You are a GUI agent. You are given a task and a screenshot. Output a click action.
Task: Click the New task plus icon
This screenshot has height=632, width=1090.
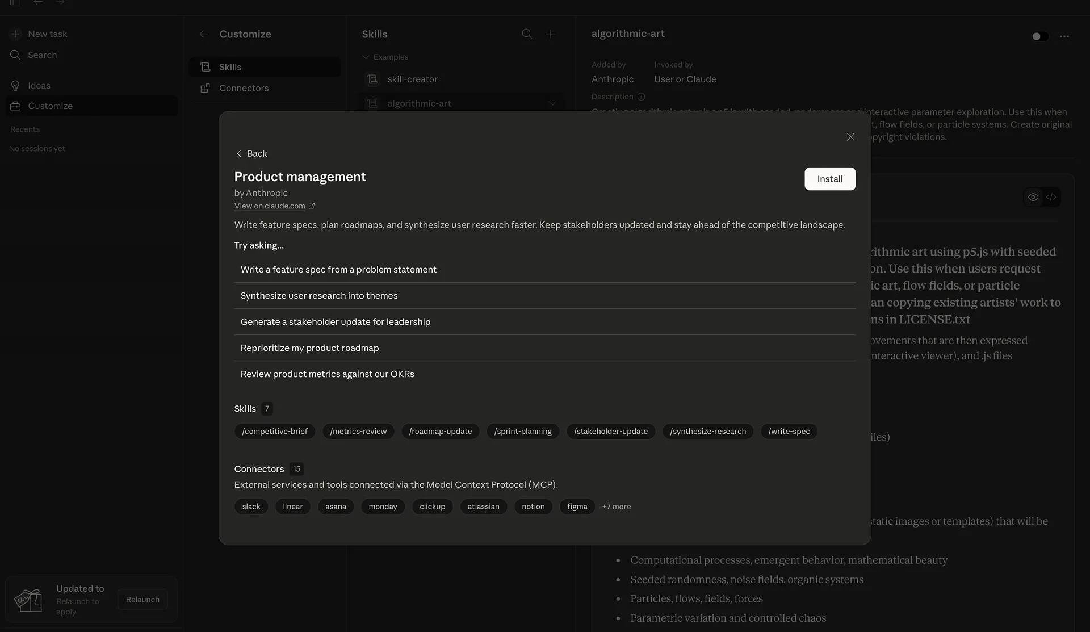15,34
